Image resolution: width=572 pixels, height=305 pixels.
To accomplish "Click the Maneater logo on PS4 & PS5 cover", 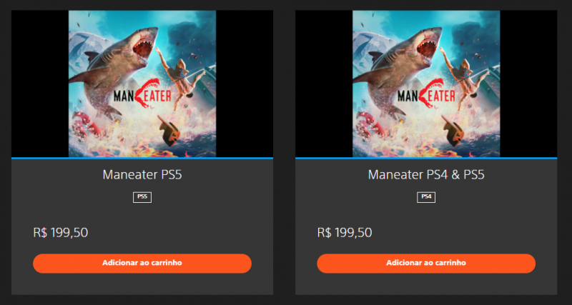I will [x=426, y=94].
